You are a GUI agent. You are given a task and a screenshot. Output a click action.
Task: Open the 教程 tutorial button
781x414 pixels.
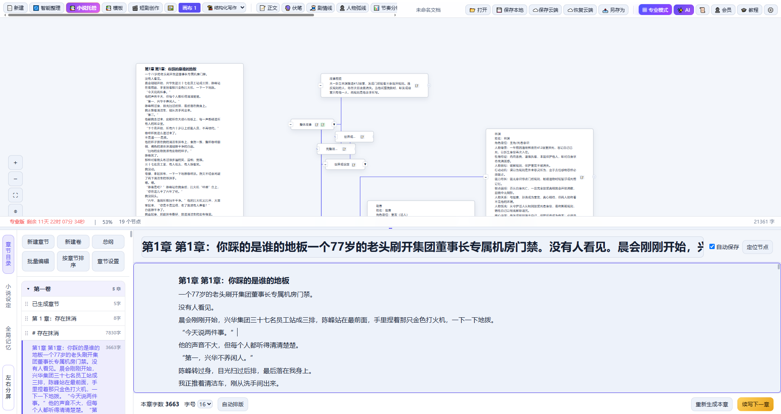point(749,10)
